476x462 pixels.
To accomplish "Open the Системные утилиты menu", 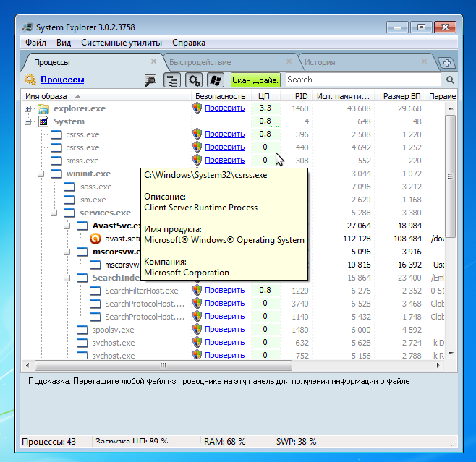I will point(122,43).
